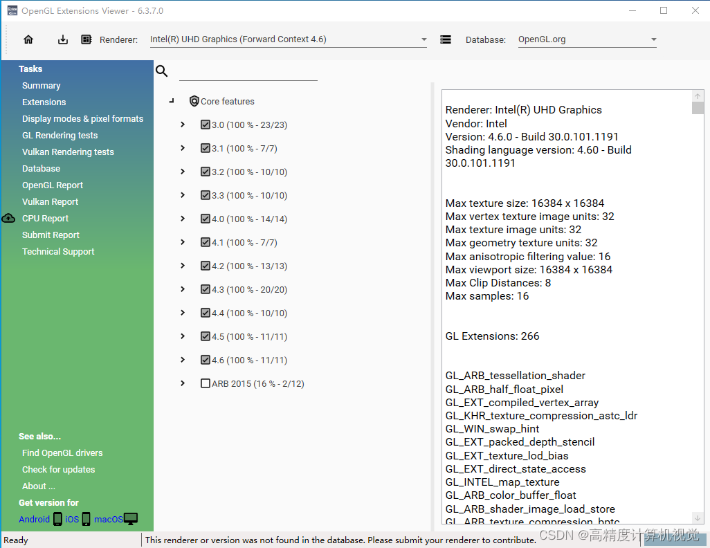The width and height of the screenshot is (710, 548).
Task: Click the Home icon in toolbar
Action: tap(28, 39)
